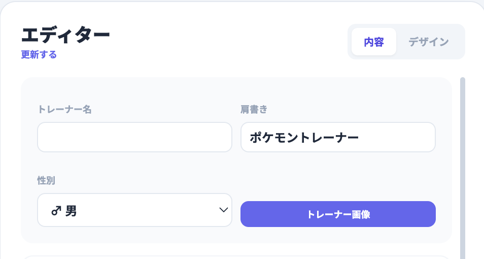Click the male ♂ symbol in gender selector
The height and width of the screenshot is (259, 484).
coord(56,210)
